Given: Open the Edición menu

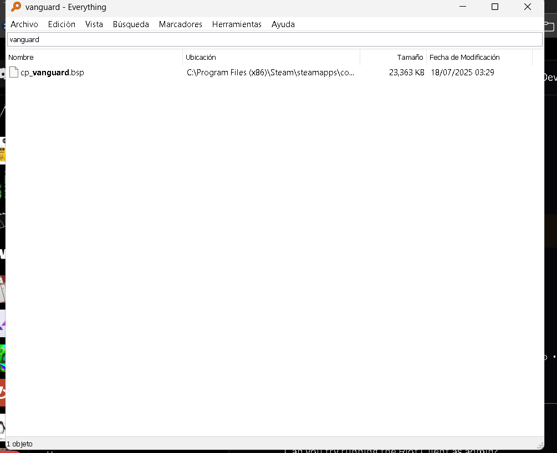Looking at the screenshot, I should [x=62, y=24].
